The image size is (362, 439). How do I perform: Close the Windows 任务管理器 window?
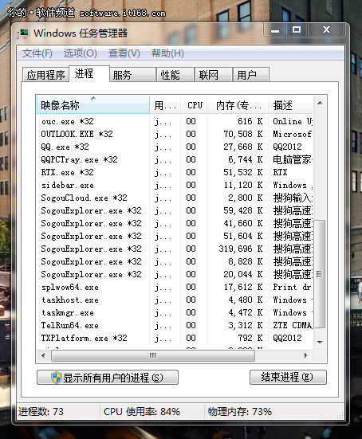pos(326,29)
